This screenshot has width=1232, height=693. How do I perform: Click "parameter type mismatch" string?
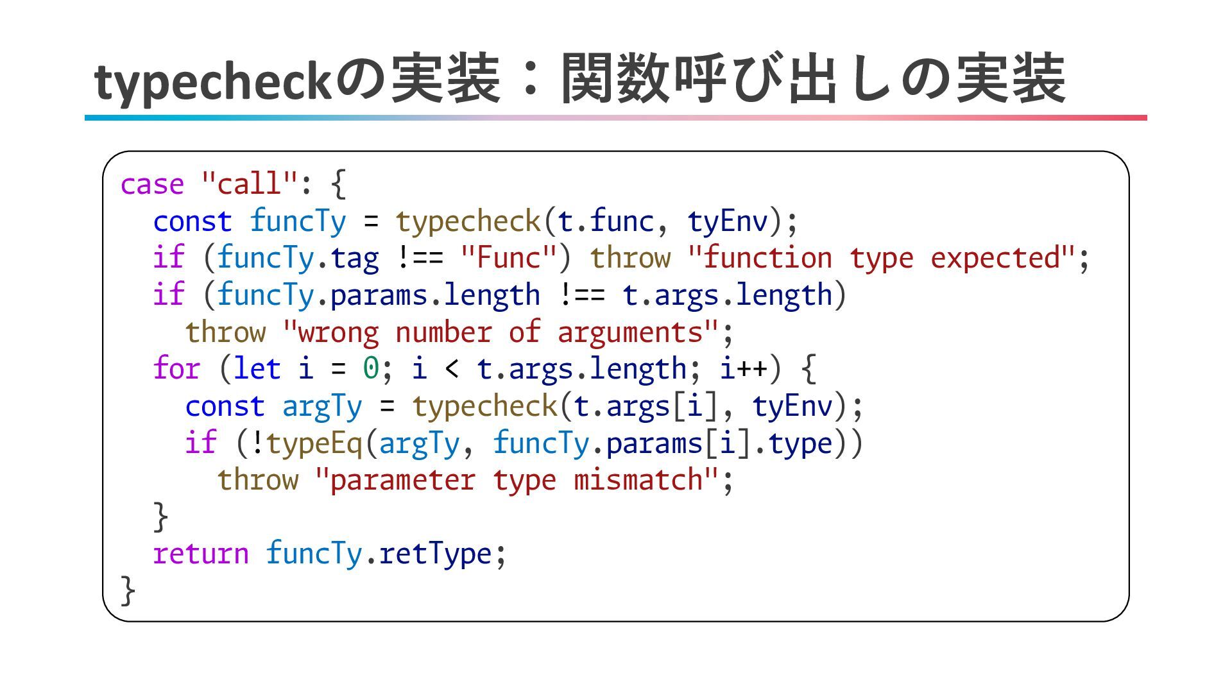tap(517, 480)
